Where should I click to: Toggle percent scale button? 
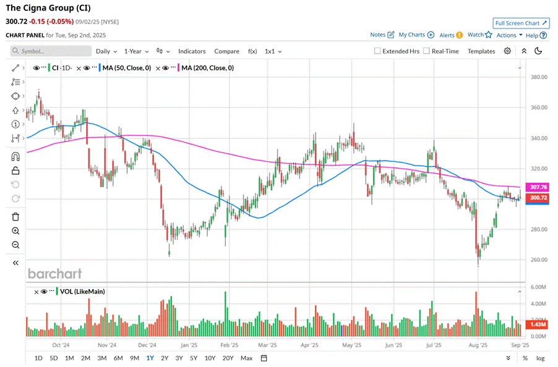(x=525, y=358)
